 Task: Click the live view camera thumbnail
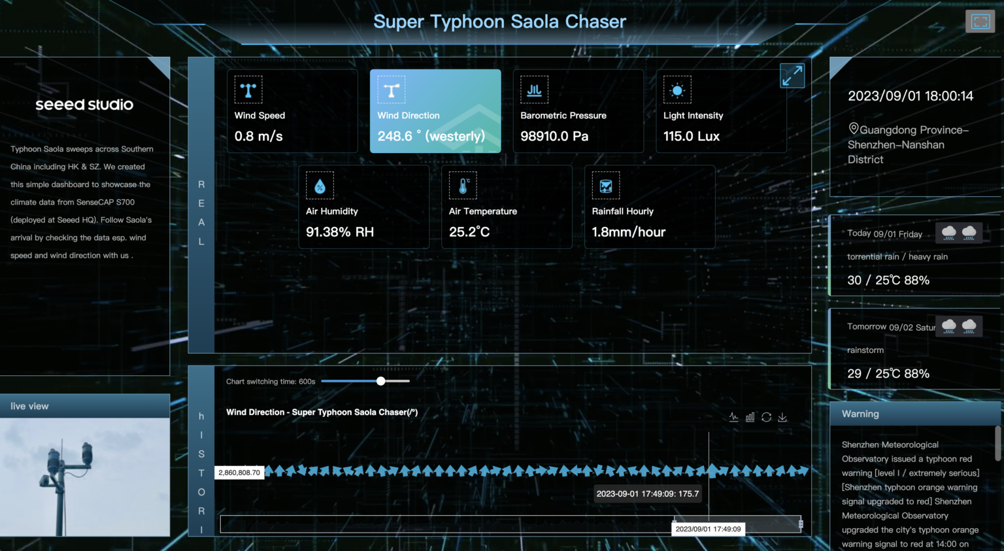tap(84, 478)
